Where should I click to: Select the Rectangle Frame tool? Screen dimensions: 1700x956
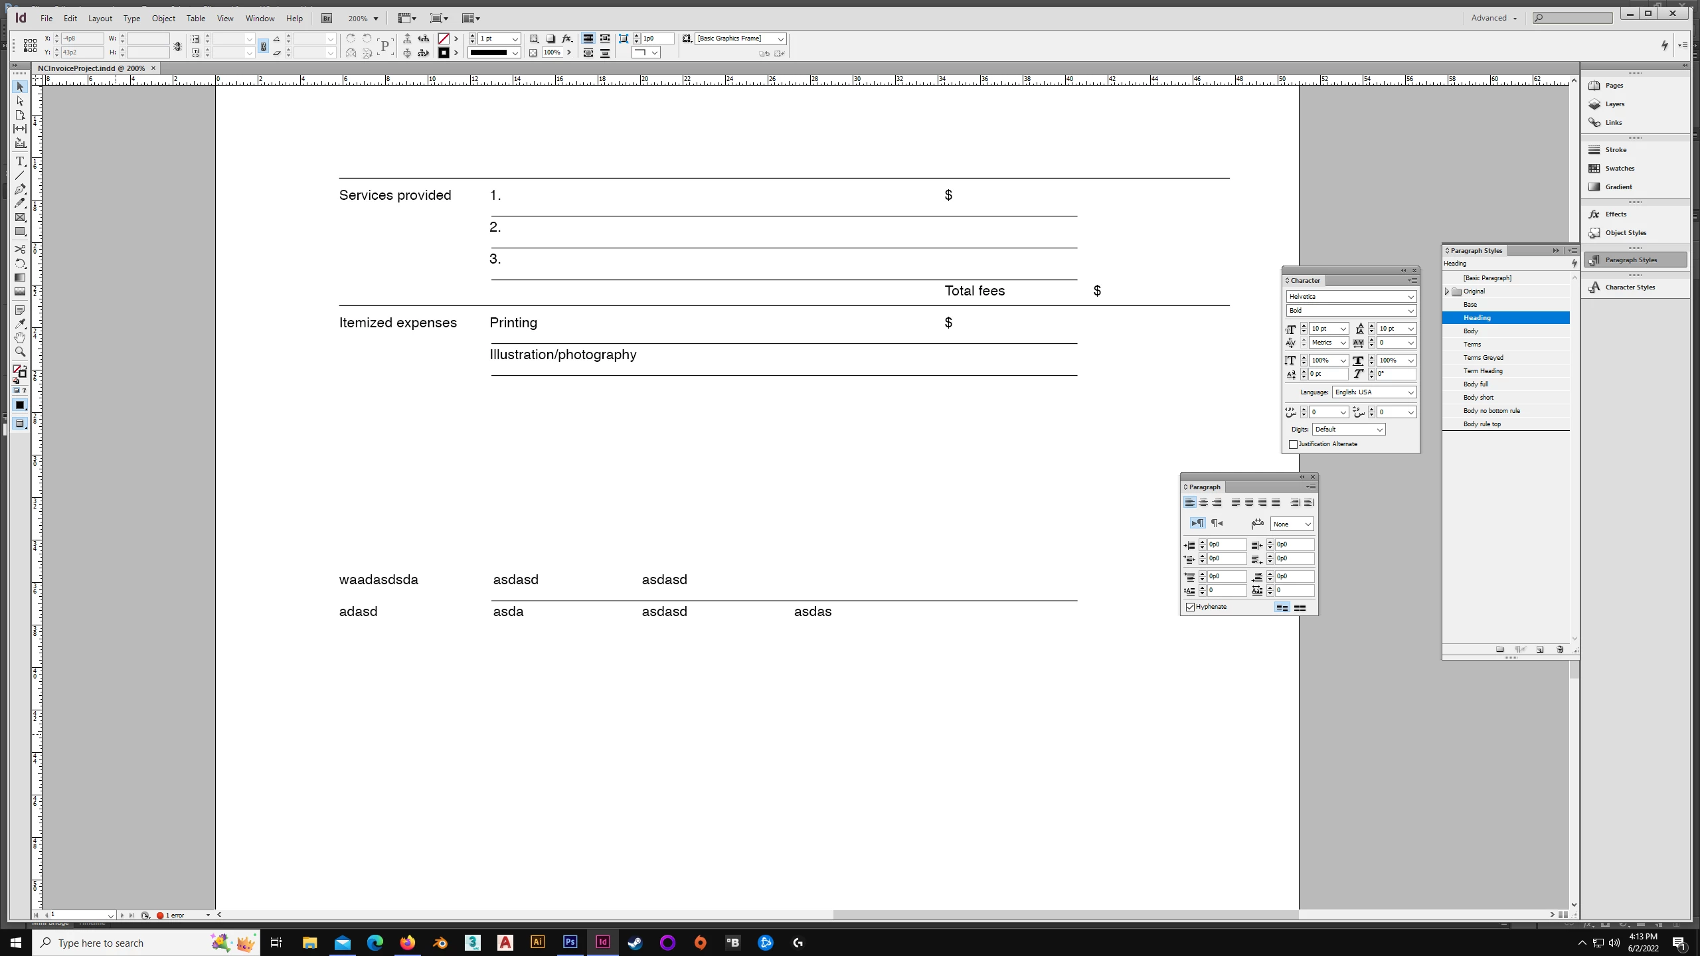20,217
